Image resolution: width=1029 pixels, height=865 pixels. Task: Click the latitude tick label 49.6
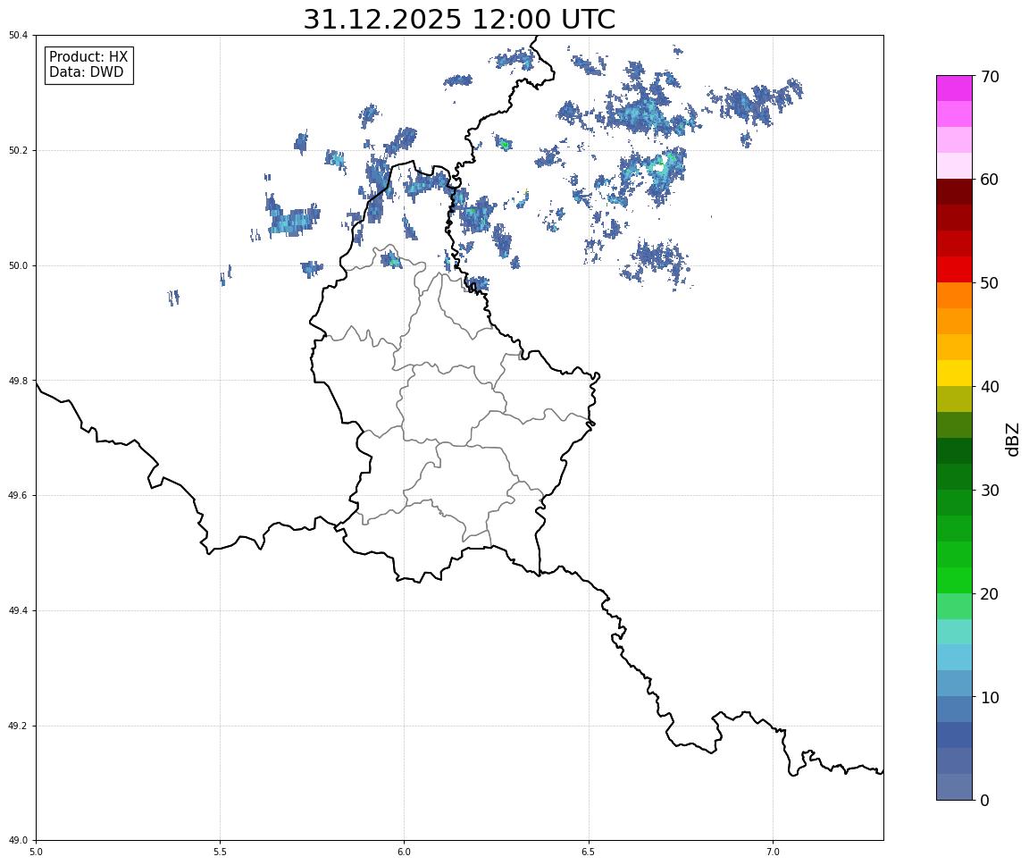[x=18, y=496]
